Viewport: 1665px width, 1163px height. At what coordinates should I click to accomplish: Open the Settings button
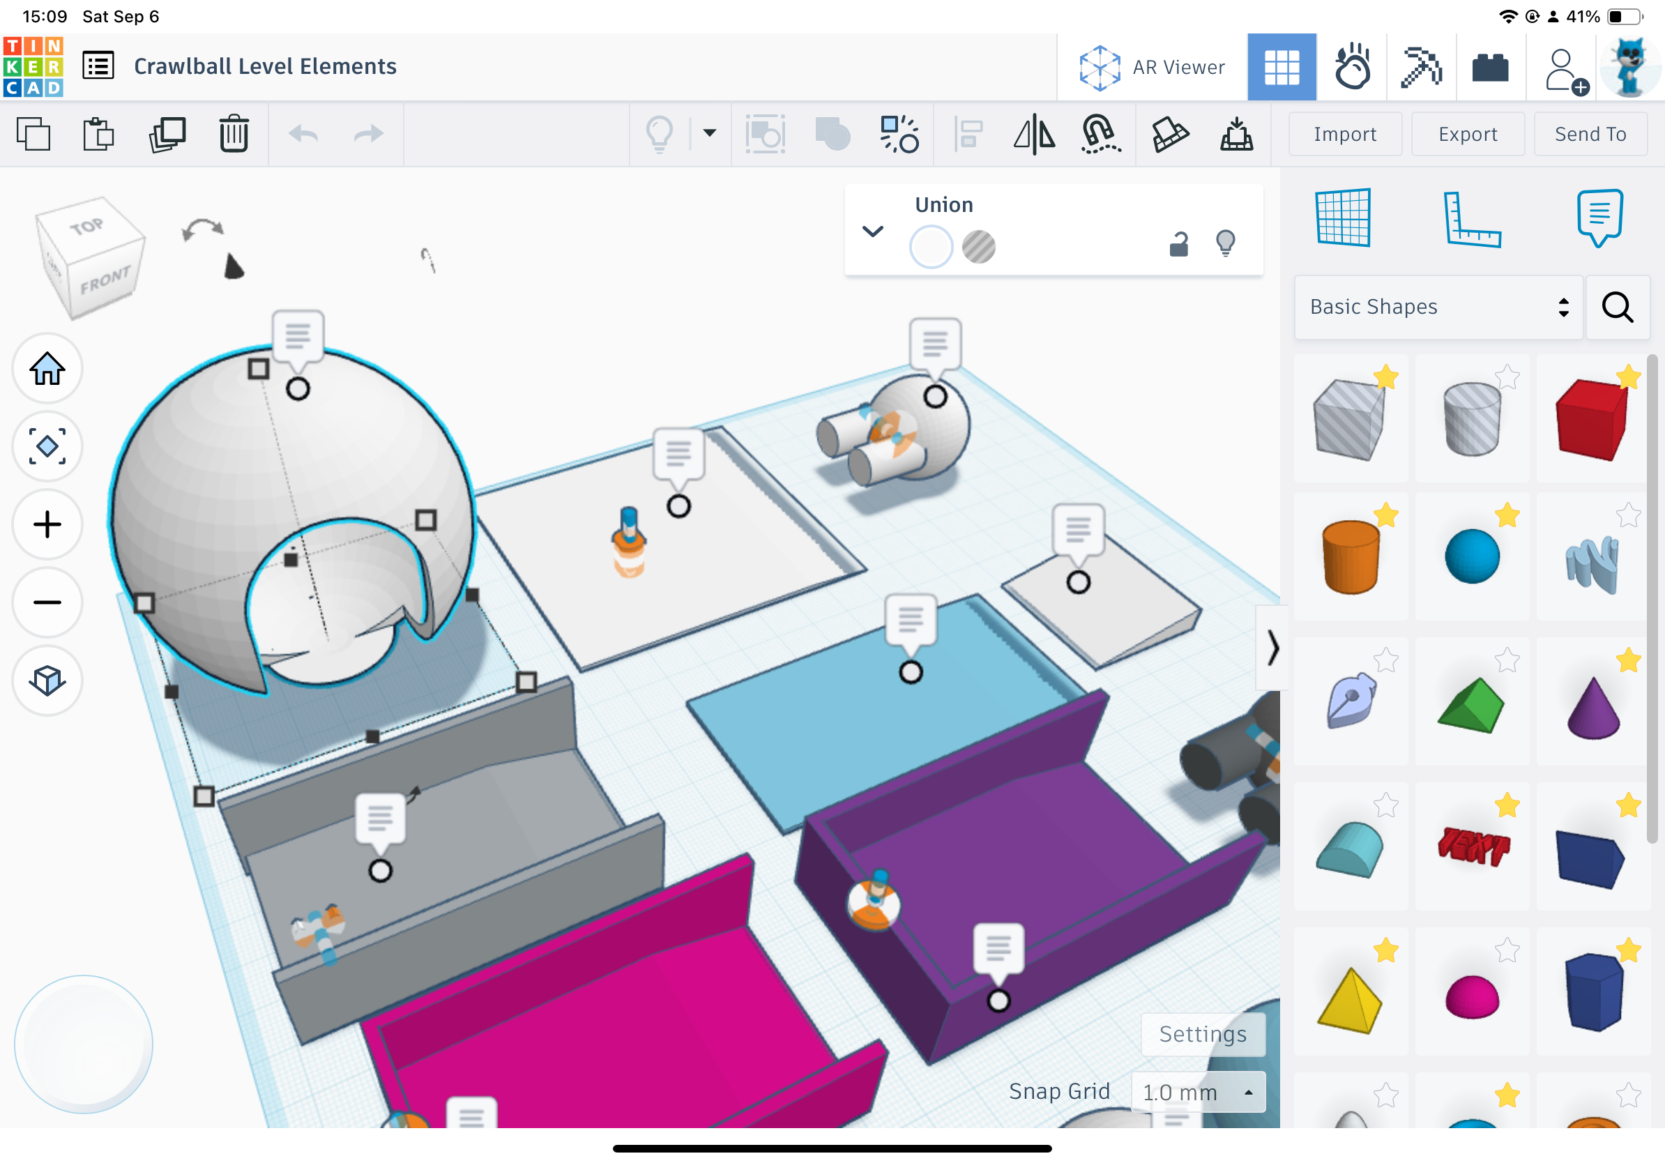click(1203, 1034)
